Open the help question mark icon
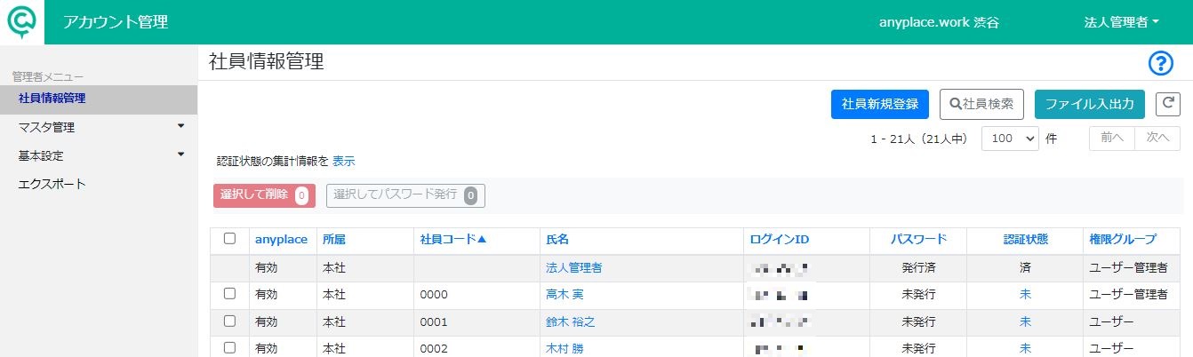1193x357 pixels. coord(1161,63)
